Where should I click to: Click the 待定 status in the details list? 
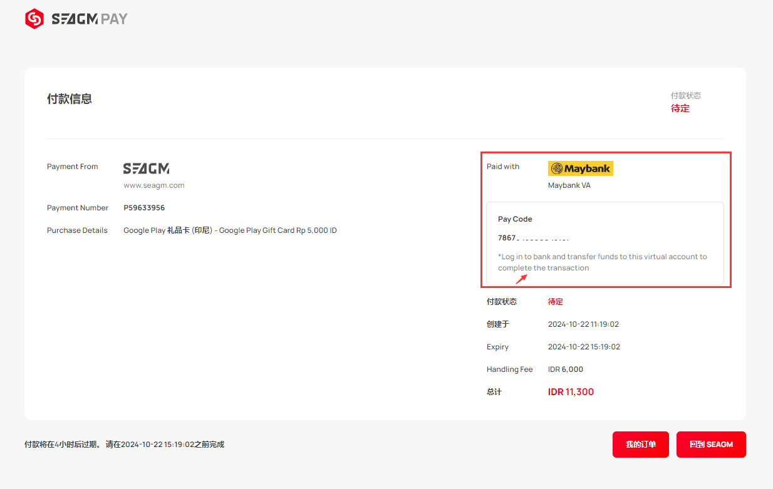tap(556, 302)
